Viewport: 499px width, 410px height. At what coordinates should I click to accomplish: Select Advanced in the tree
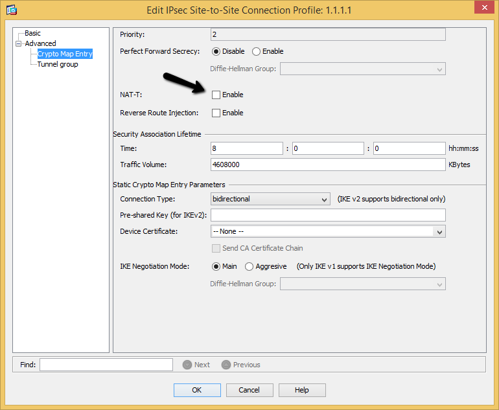[x=40, y=43]
